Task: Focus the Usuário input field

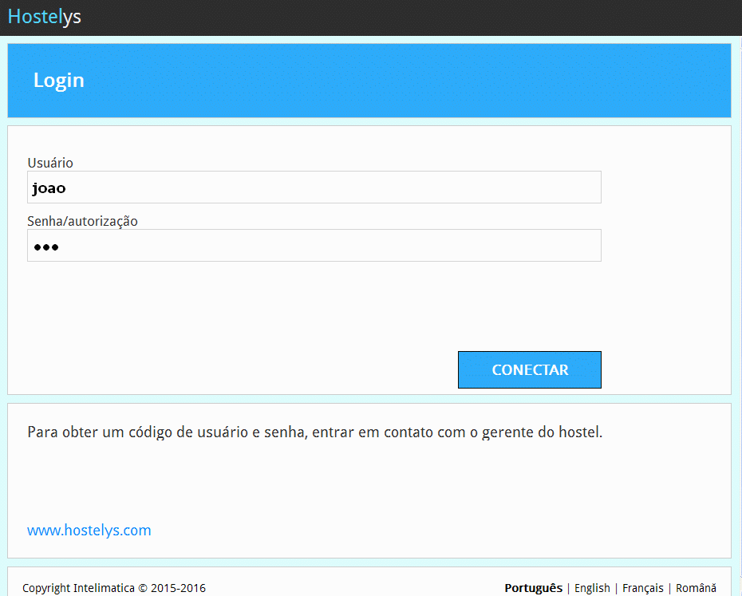Action: click(314, 187)
